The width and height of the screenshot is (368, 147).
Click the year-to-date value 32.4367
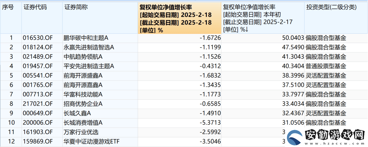[x=294, y=114]
